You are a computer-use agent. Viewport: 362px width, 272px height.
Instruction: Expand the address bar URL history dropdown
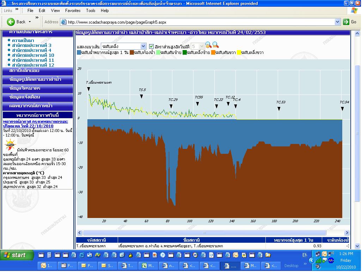tap(337, 22)
